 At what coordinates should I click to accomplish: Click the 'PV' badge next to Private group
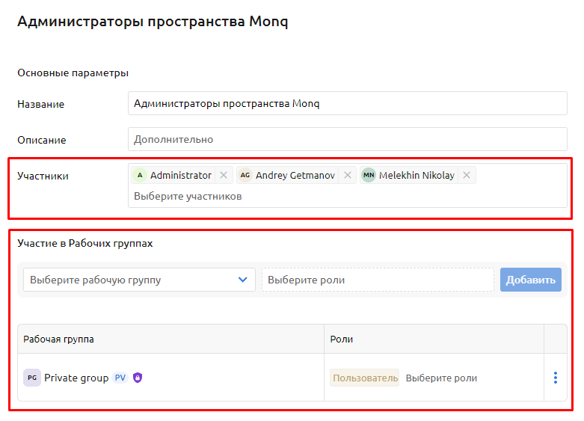click(x=120, y=378)
